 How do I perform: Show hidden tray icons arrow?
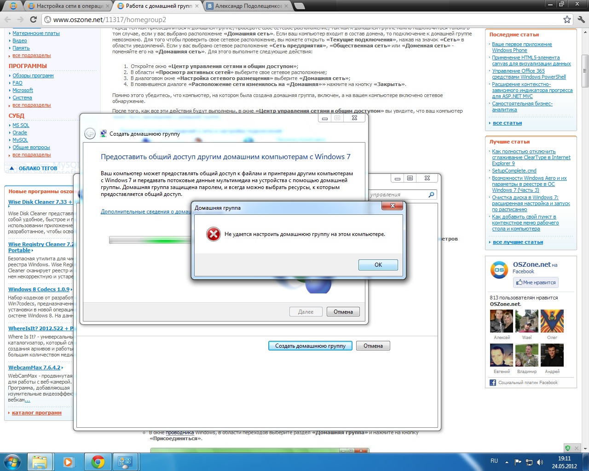click(507, 462)
